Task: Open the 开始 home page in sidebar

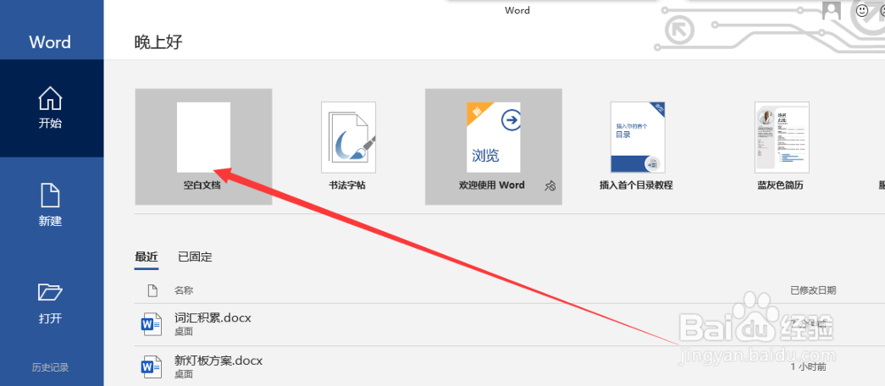Action: coord(51,108)
